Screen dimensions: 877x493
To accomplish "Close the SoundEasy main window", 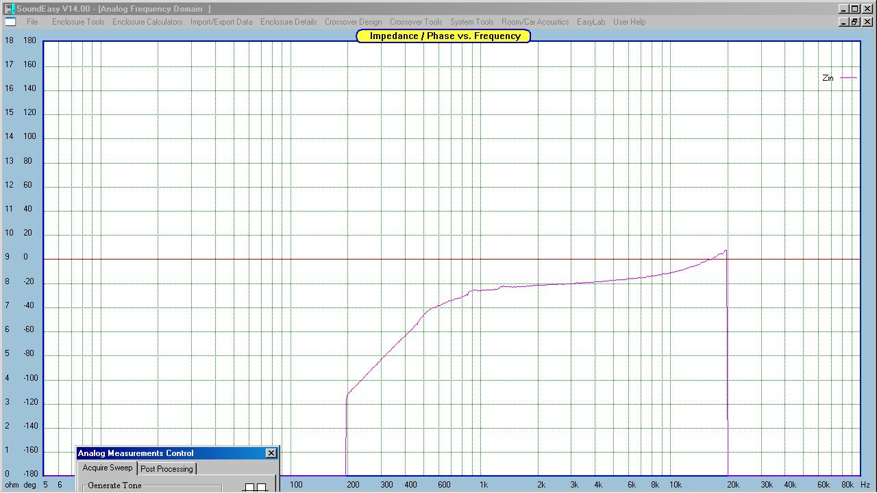I will click(x=867, y=9).
